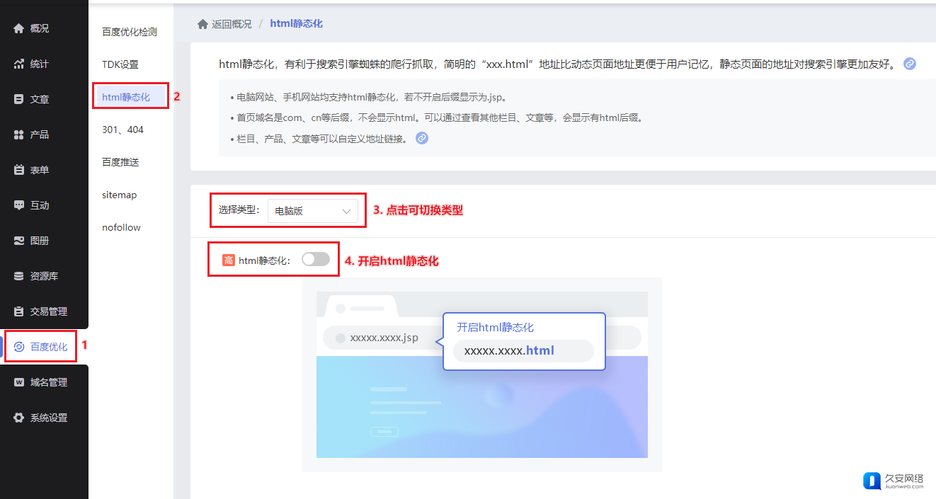Click the 概况 home icon in sidebar

coord(19,28)
